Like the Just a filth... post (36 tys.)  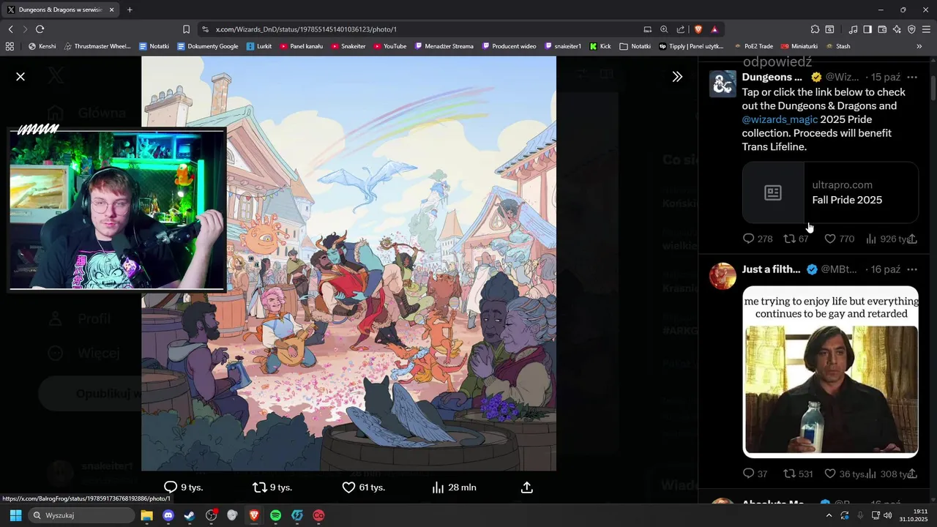coord(830,474)
